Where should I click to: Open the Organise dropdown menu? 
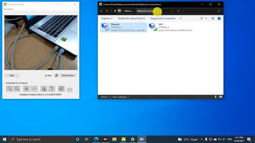[107, 19]
